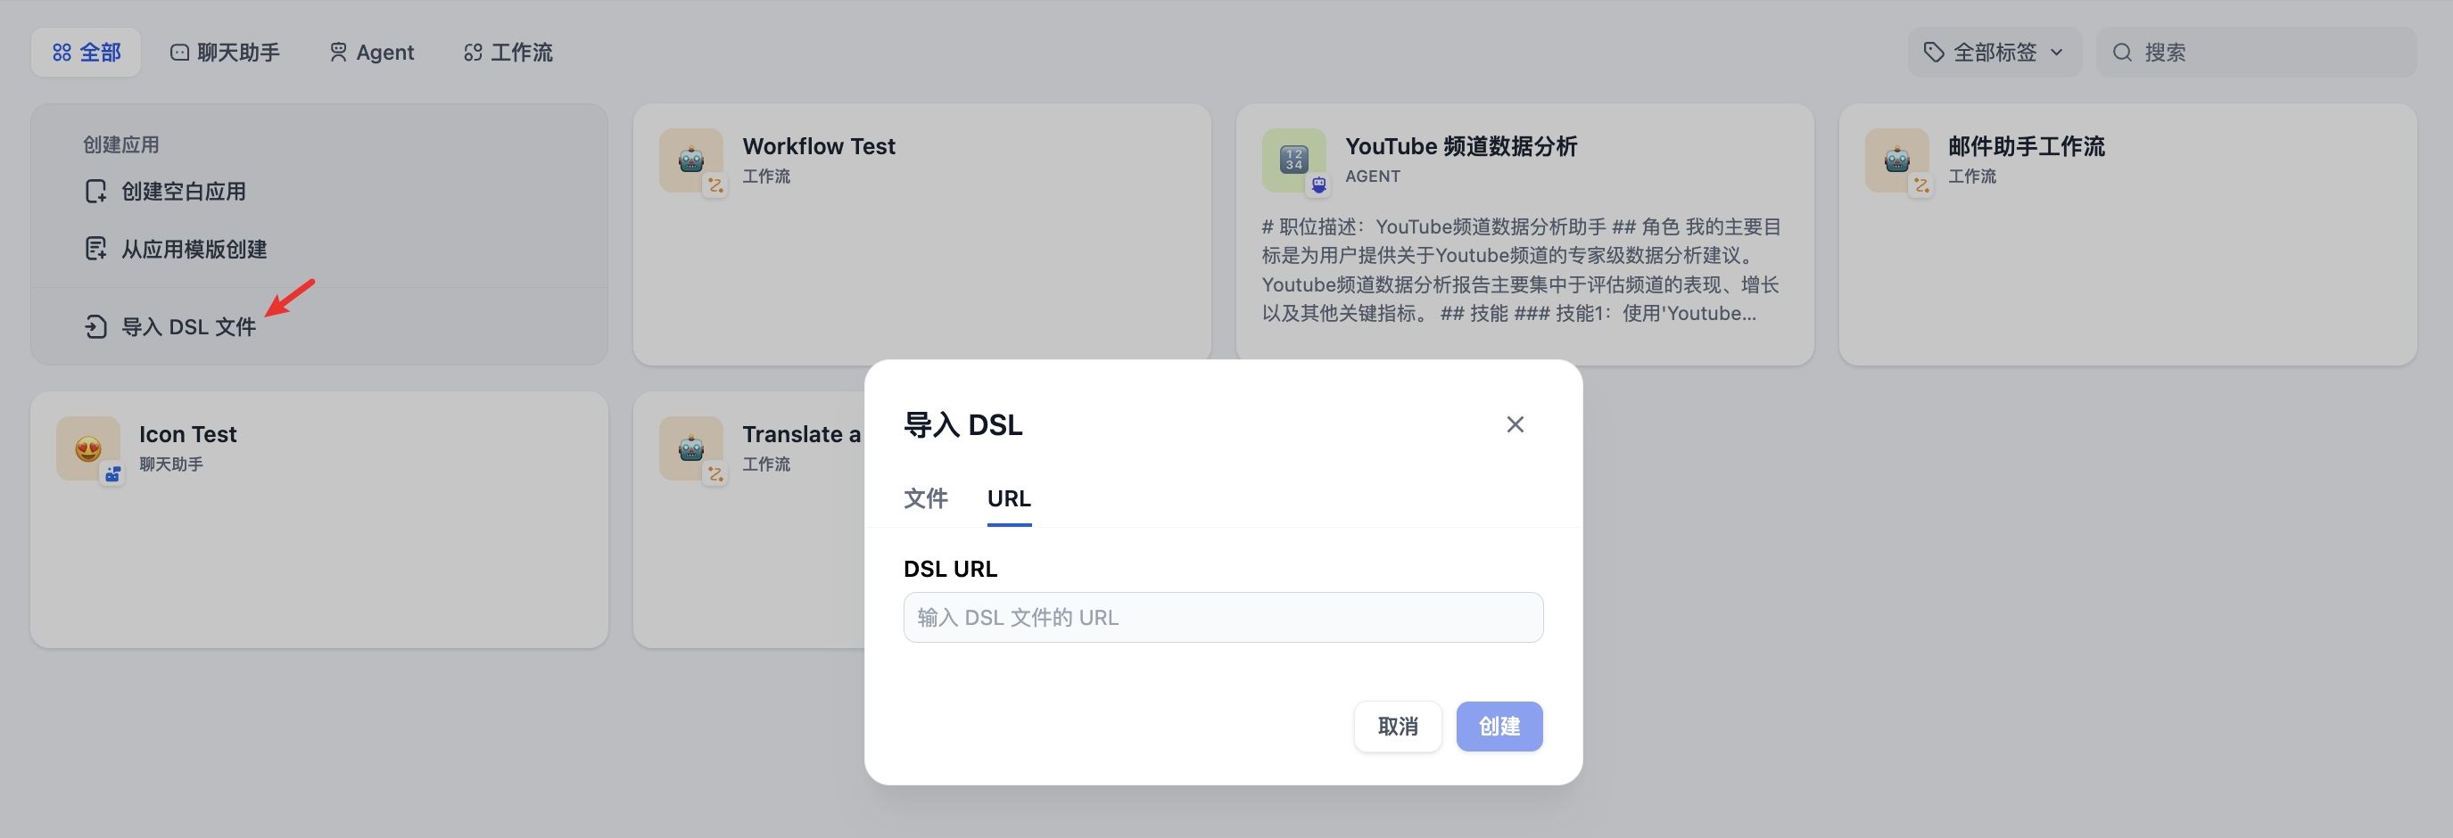Click the heart-eyes emoji icon on Icon Test
The image size is (2453, 838).
pyautogui.click(x=87, y=447)
